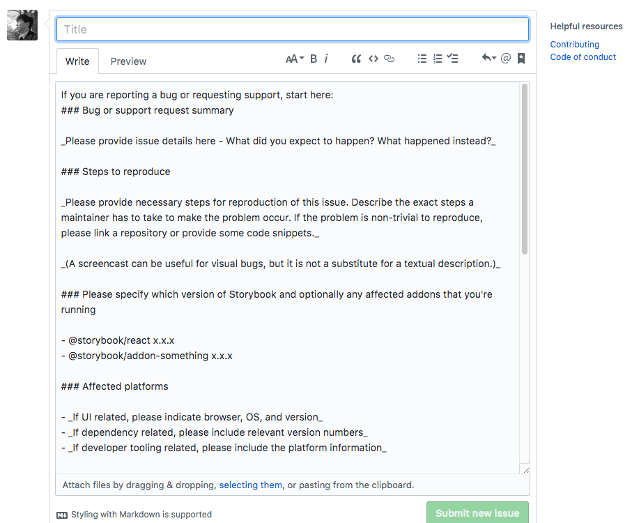The width and height of the screenshot is (632, 523).
Task: Apply italic text formatting
Action: pyautogui.click(x=326, y=59)
